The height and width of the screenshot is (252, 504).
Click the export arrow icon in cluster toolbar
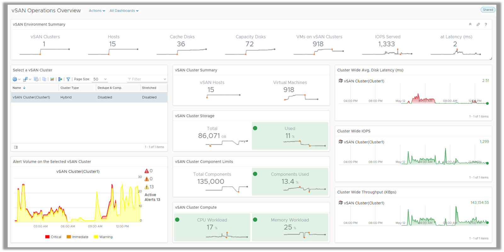tap(60, 79)
